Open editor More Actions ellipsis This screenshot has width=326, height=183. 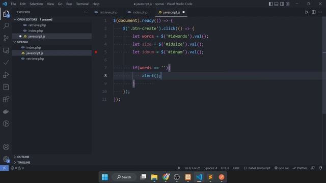320,12
